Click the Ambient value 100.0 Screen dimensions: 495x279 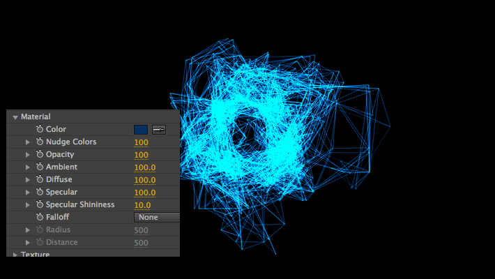point(144,167)
